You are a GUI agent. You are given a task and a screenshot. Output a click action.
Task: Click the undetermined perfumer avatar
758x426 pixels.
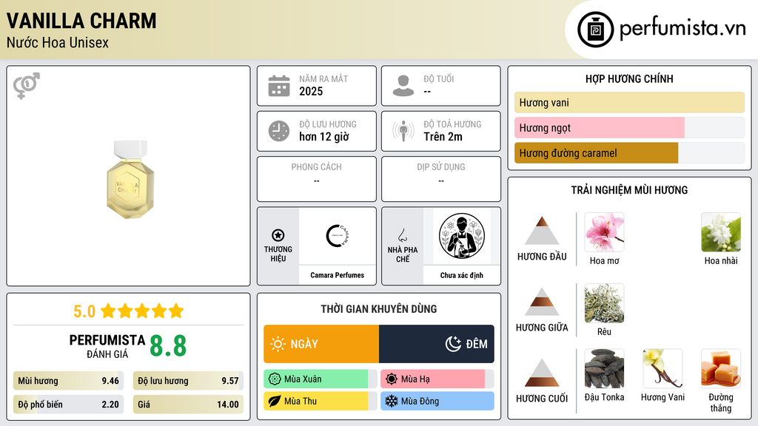click(462, 236)
